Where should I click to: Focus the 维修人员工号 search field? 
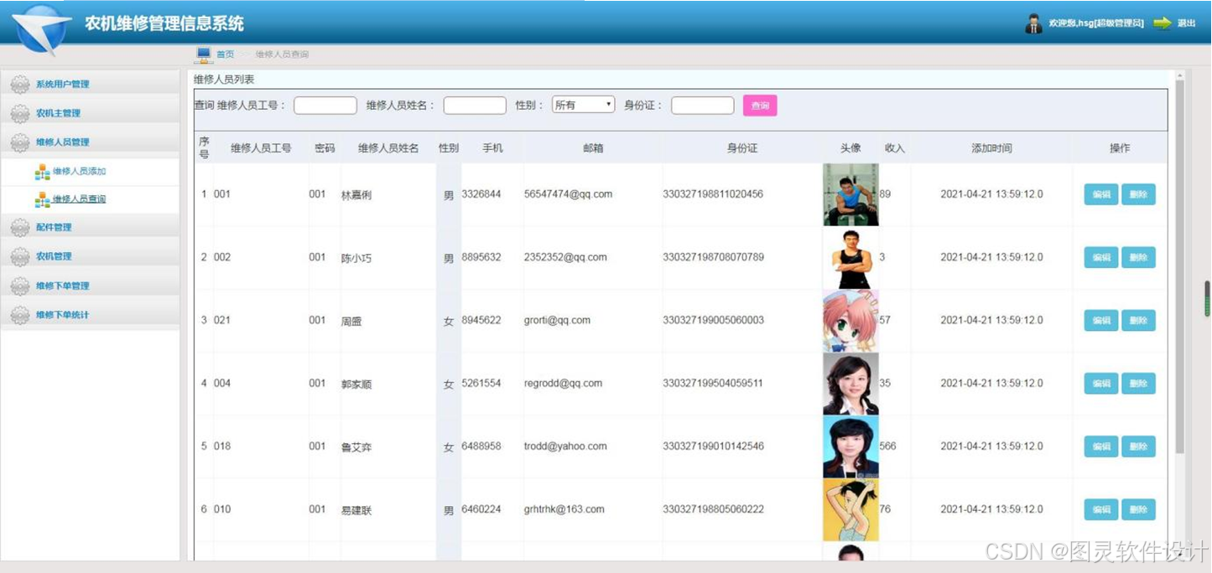point(325,106)
